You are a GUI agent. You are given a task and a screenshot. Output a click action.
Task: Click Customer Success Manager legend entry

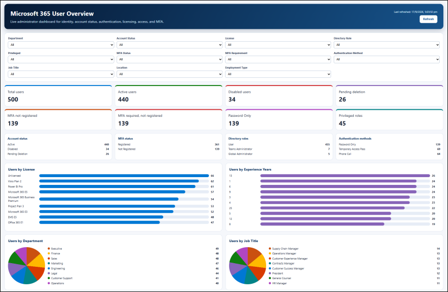click(x=354, y=269)
